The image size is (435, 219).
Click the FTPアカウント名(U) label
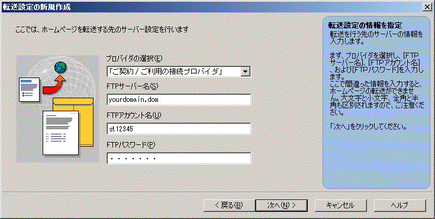tap(134, 115)
